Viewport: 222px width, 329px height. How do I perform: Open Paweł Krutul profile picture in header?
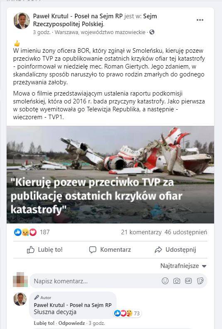22,21
